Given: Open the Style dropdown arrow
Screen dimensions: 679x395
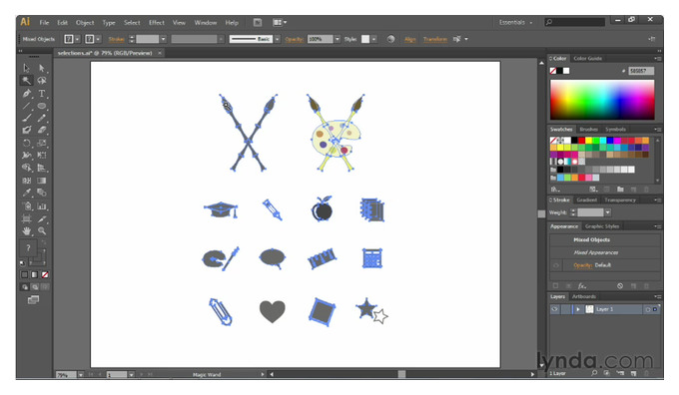Looking at the screenshot, I should 373,39.
